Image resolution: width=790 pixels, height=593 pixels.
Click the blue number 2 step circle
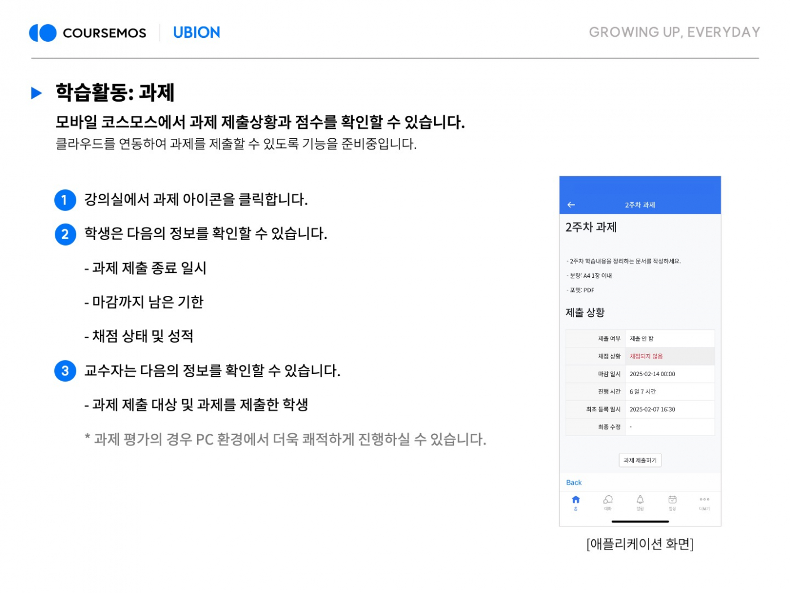pos(65,234)
